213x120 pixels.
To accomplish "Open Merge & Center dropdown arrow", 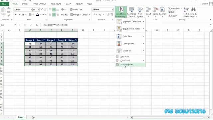I will pos(89,14).
